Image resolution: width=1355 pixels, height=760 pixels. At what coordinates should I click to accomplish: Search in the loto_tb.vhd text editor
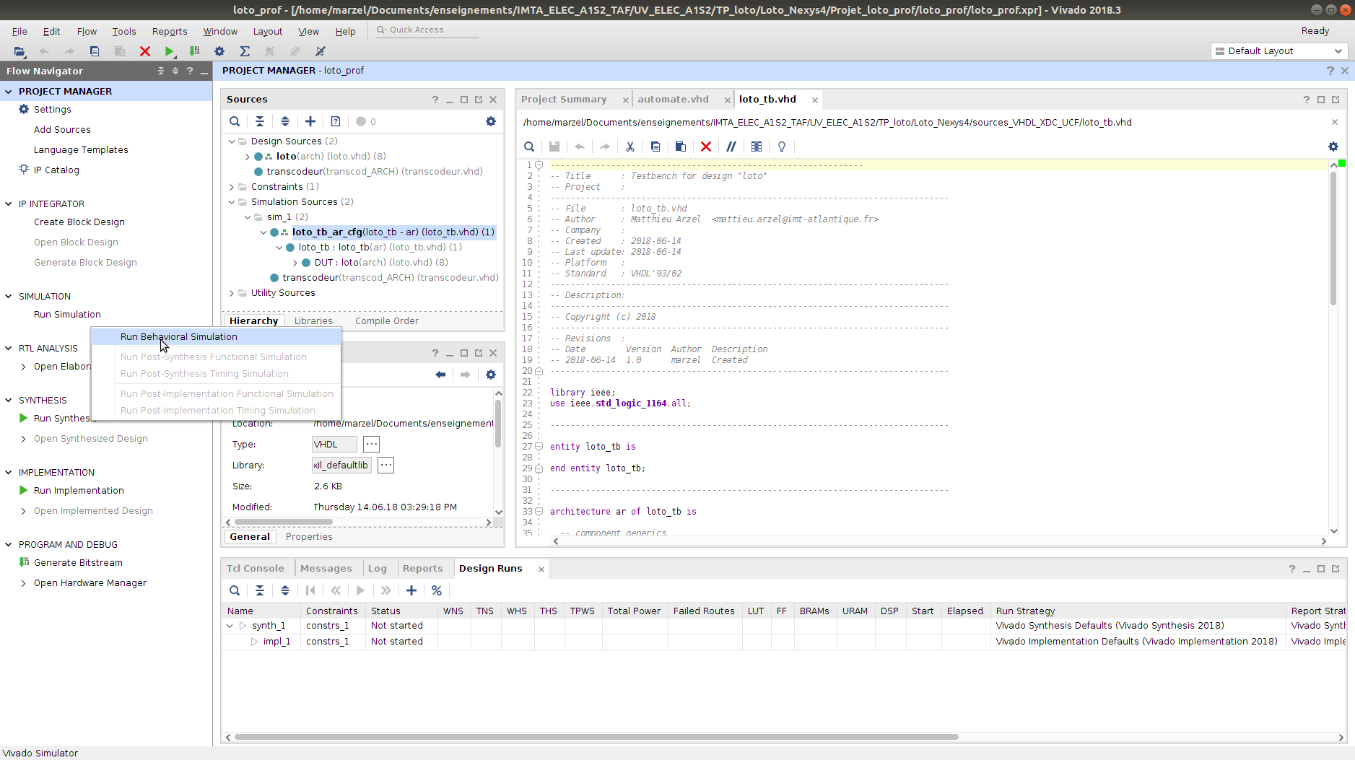pyautogui.click(x=529, y=147)
